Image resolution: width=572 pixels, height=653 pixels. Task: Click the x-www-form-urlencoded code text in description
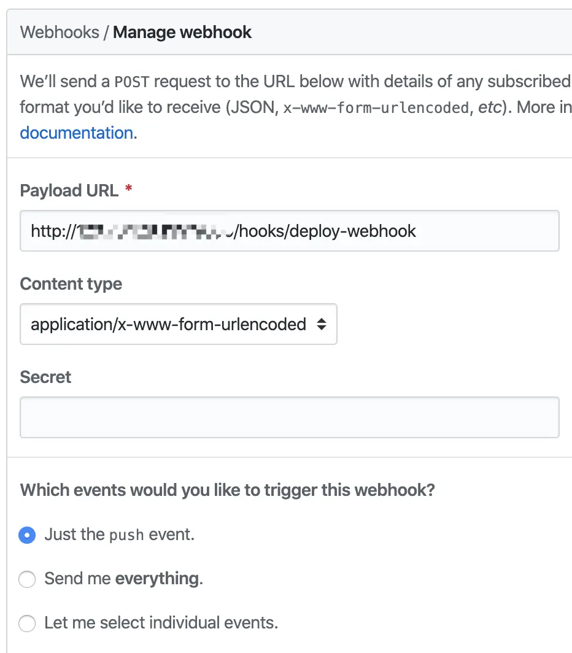(x=375, y=108)
